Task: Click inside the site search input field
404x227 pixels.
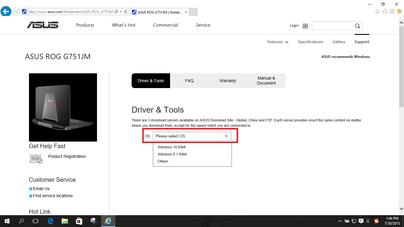Action: click(333, 26)
